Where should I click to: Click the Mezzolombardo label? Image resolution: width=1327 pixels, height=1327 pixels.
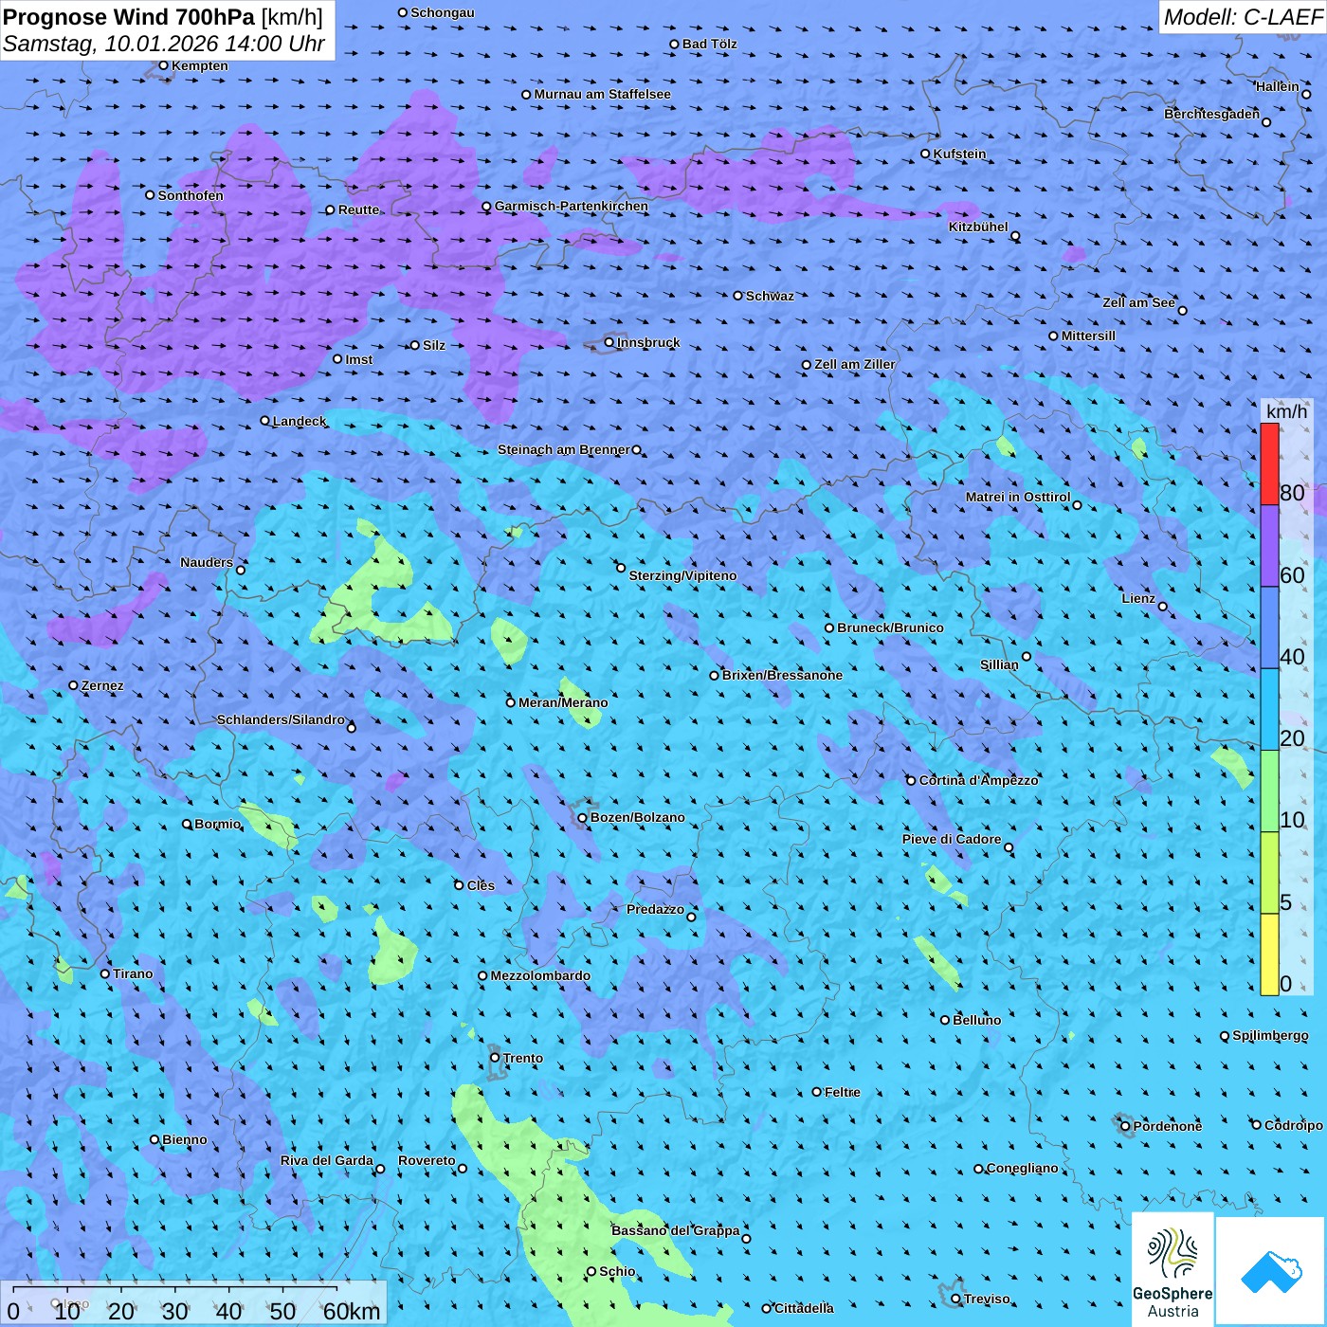click(x=540, y=975)
